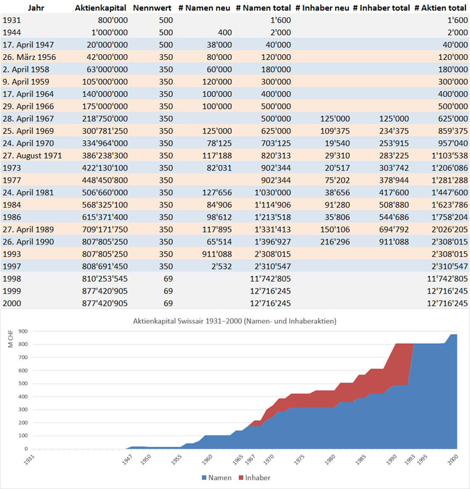Viewport: 470px width, 489px height.
Task: Click the # Namen neu header
Action: [204, 8]
